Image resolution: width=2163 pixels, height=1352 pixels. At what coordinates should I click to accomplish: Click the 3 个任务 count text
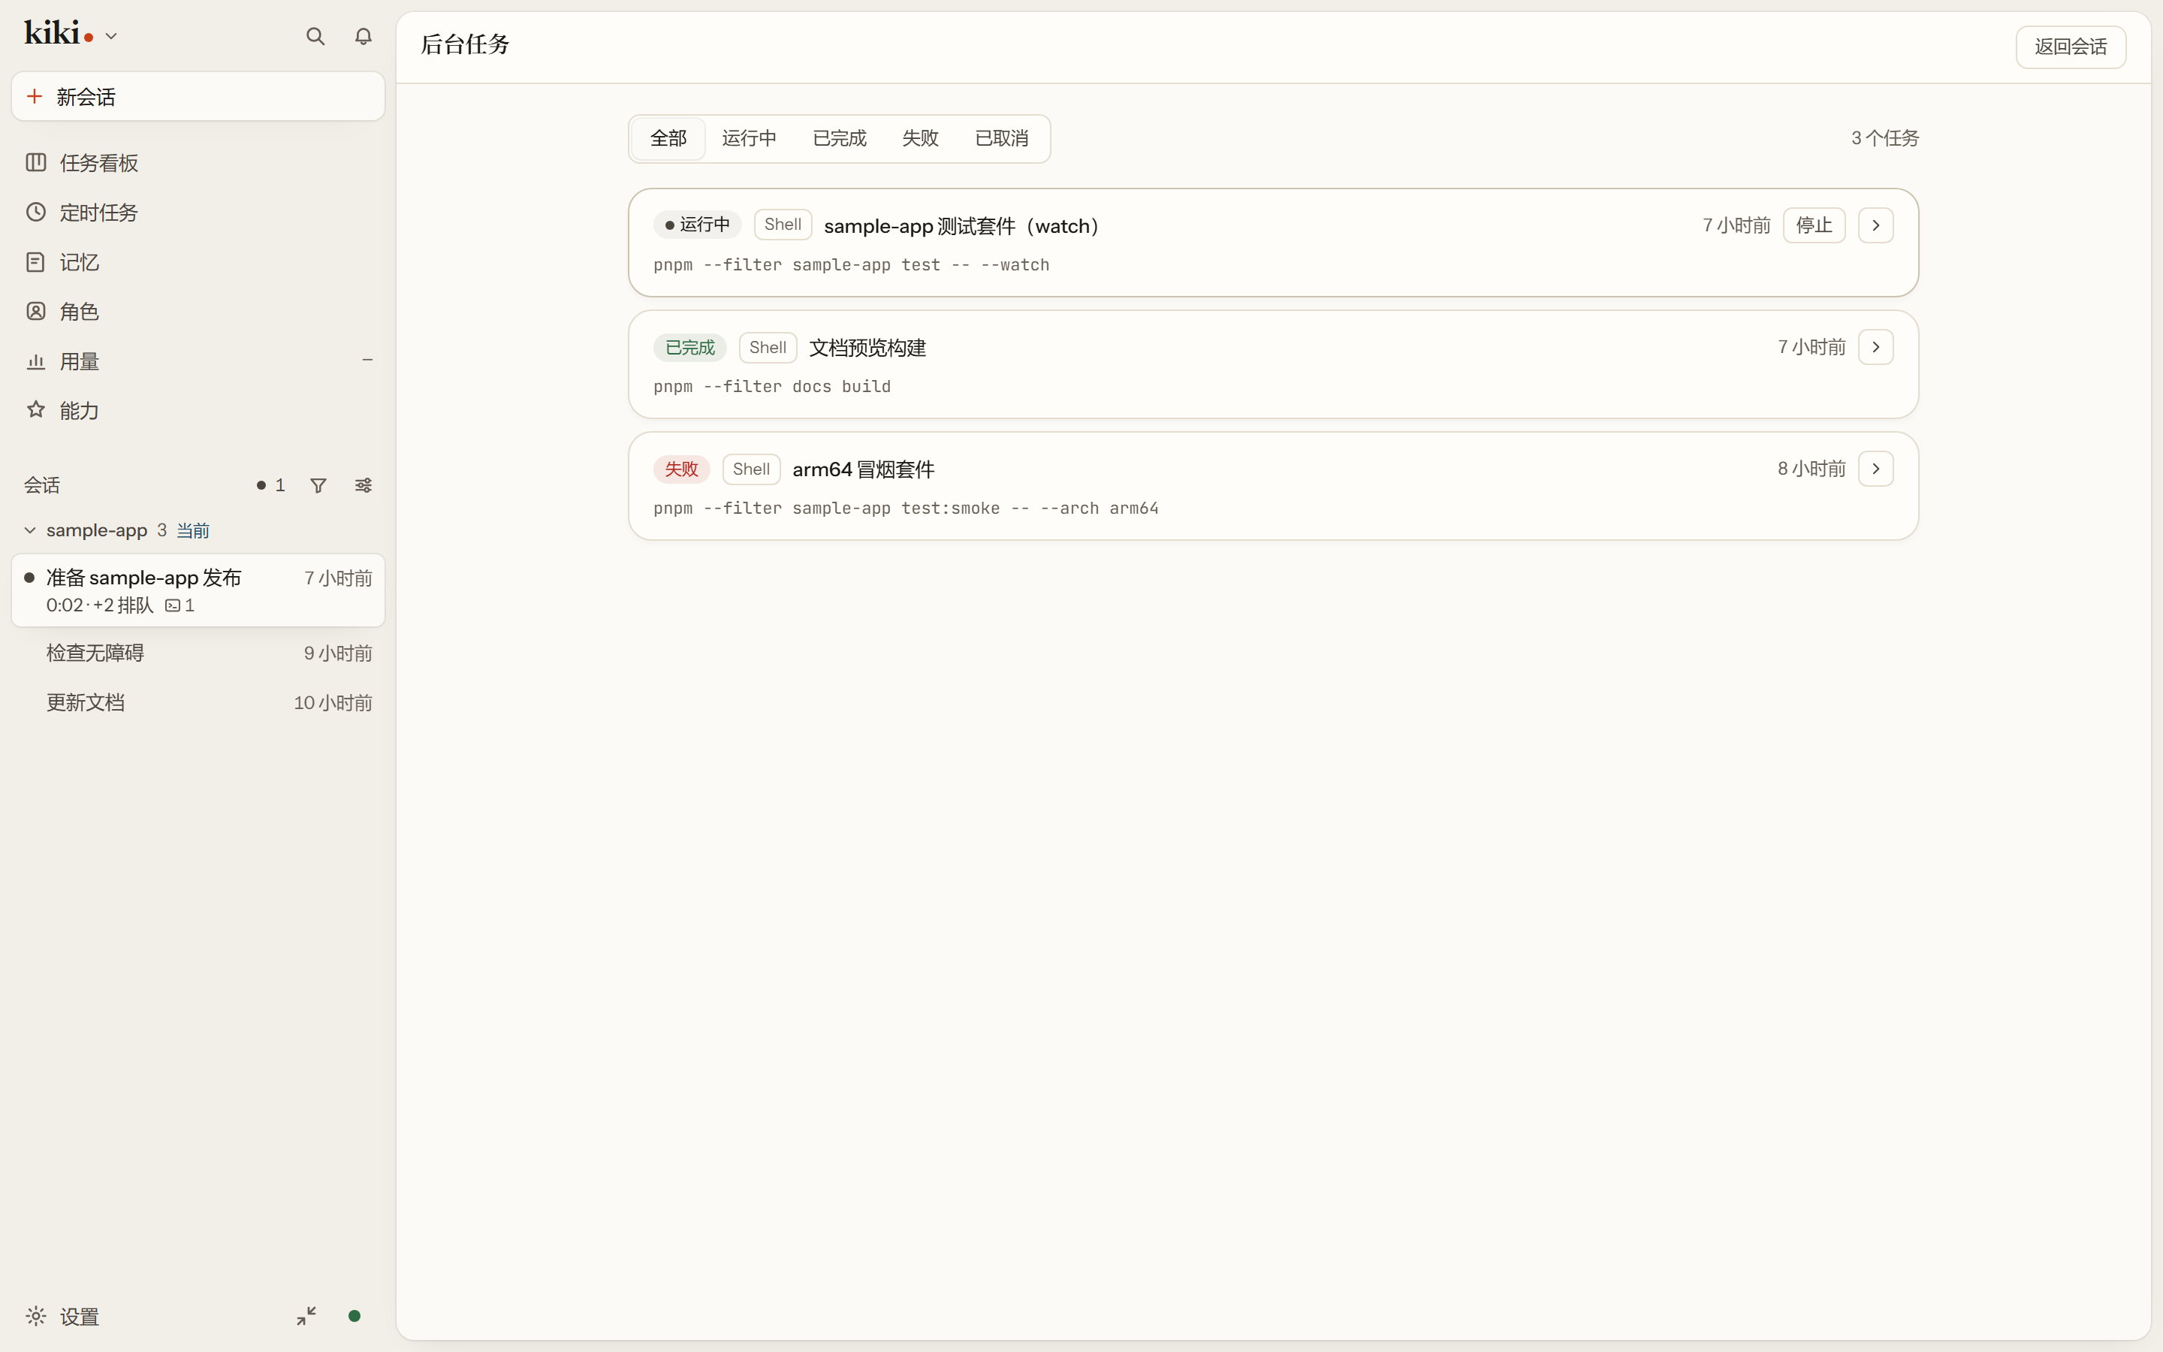point(1884,139)
